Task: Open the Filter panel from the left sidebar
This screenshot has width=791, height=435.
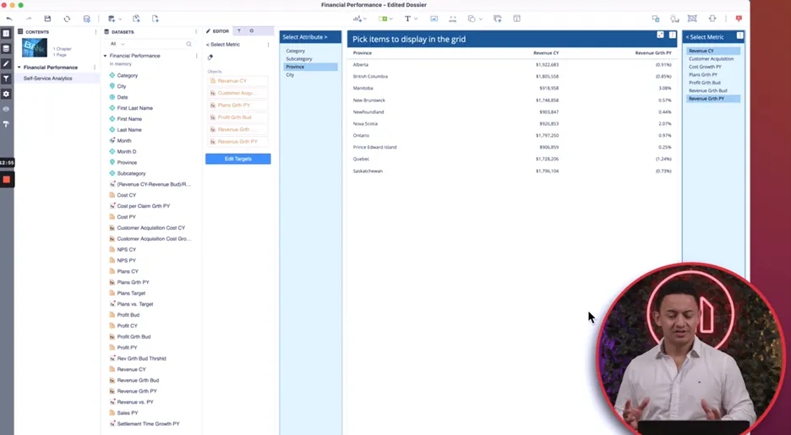Action: click(6, 79)
